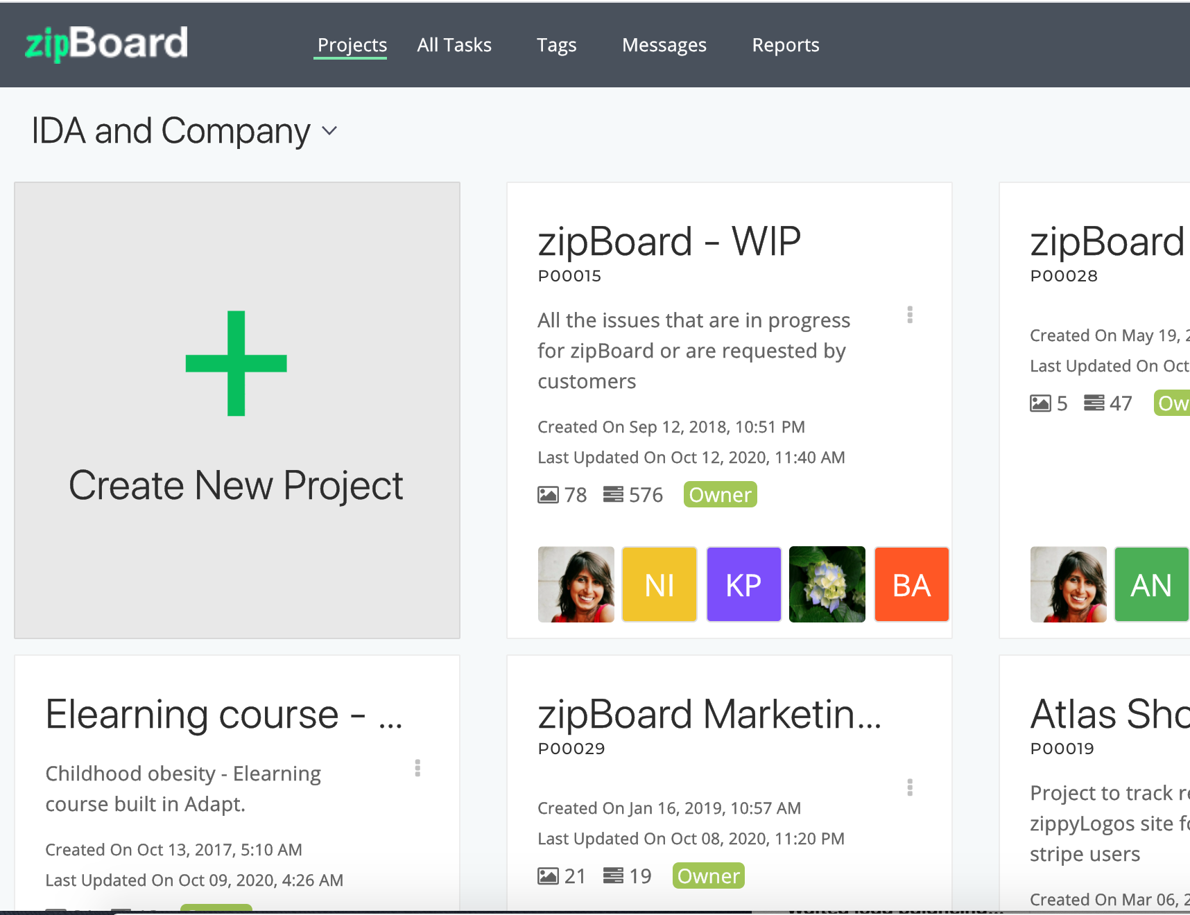Select the AN avatar on the P00028 card

click(x=1151, y=584)
